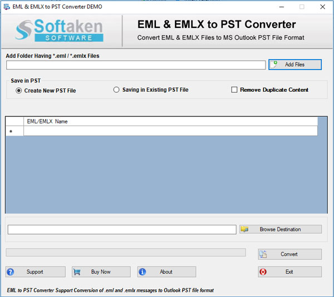The height and width of the screenshot is (297, 334).
Task: Minimize the converter window
Action: 282,7
